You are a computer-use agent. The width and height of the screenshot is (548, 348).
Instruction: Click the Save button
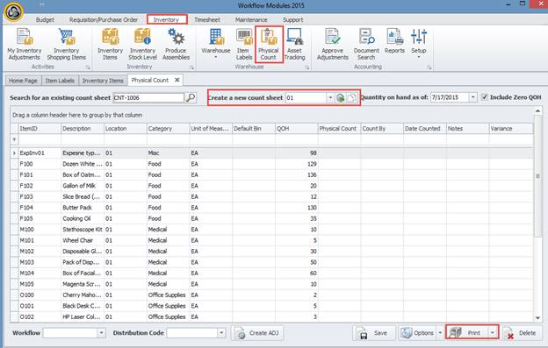click(374, 333)
